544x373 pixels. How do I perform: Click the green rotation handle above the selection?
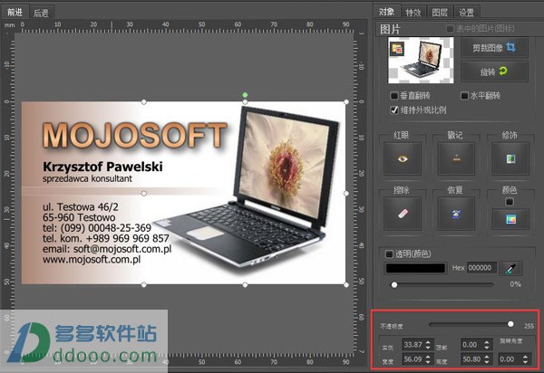click(245, 94)
